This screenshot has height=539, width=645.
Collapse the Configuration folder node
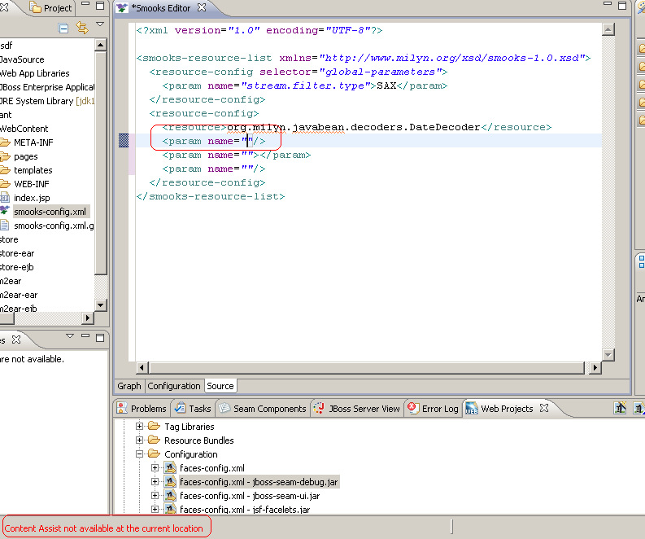(x=140, y=454)
